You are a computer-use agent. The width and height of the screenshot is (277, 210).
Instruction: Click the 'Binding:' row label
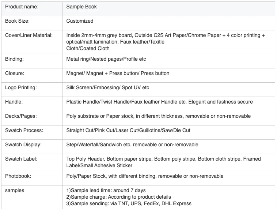click(x=15, y=59)
